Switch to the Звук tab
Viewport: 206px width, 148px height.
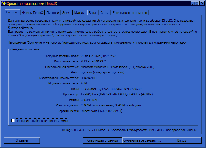(66, 13)
